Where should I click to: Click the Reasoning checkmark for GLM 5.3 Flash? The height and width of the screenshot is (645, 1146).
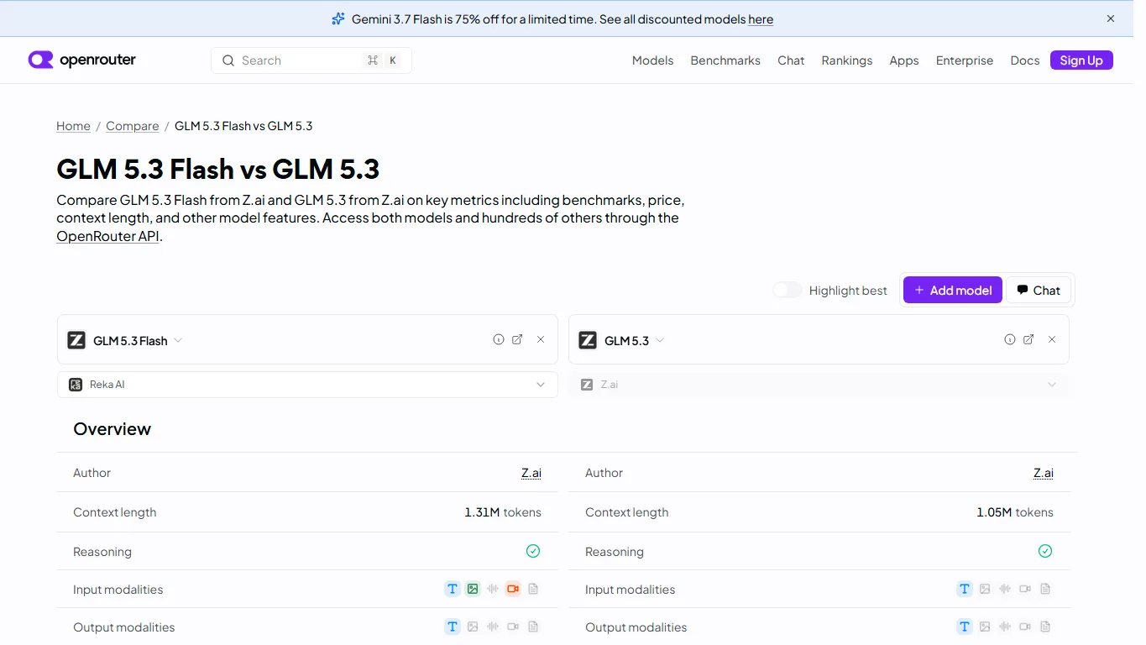[x=533, y=551]
